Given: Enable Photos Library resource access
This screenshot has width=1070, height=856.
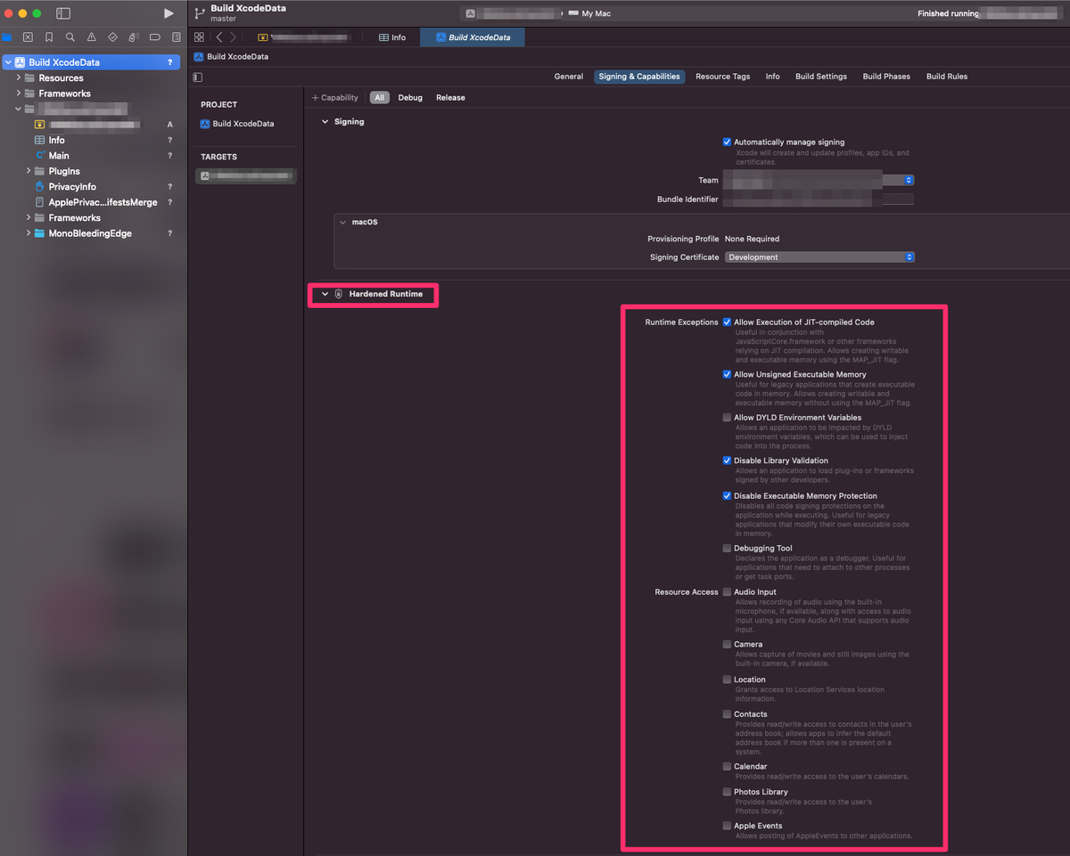Looking at the screenshot, I should (727, 792).
